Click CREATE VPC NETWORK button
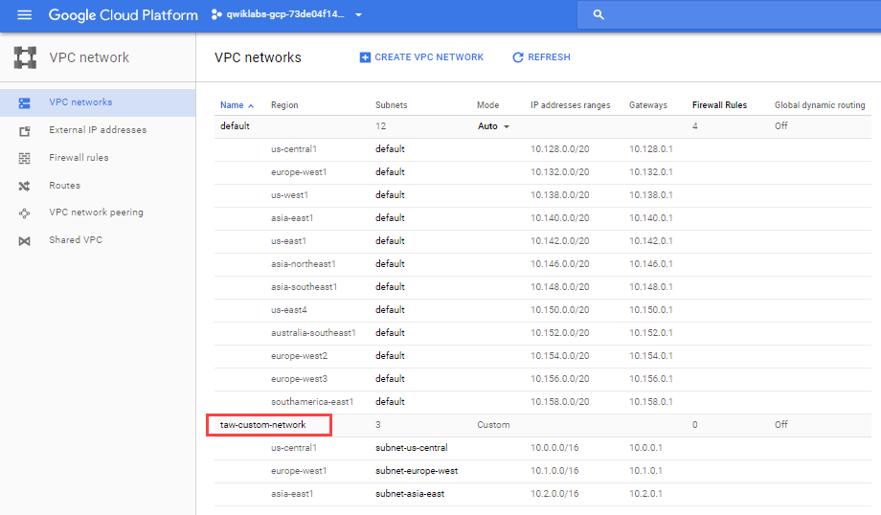Image resolution: width=881 pixels, height=515 pixels. pyautogui.click(x=421, y=57)
